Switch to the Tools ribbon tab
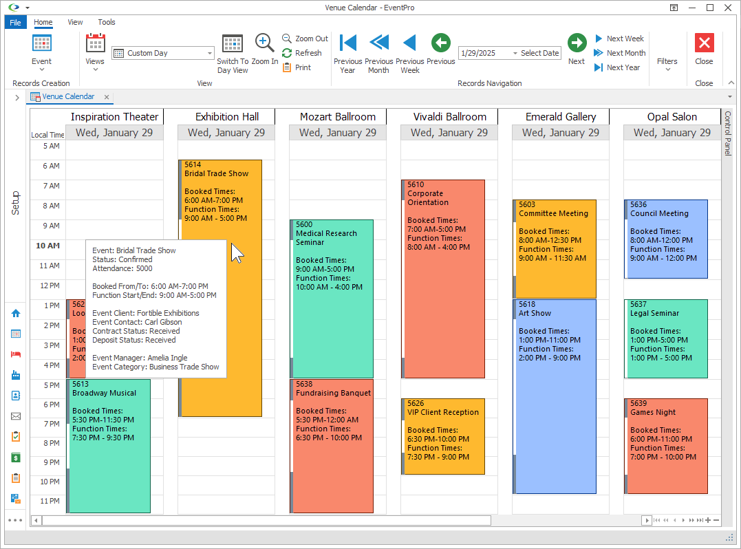This screenshot has width=741, height=549. click(107, 22)
